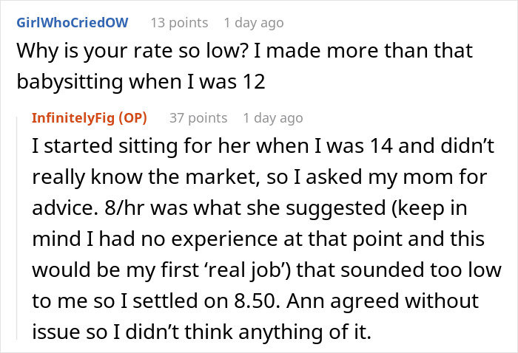Click the text 'Why is your rate so low?'

coord(132,51)
